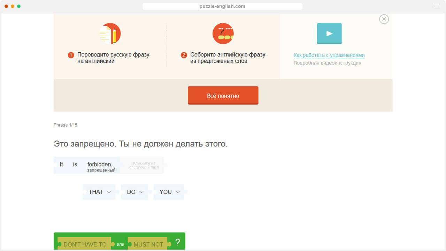
Task: Click the word 'is' in the sentence
Action: pos(75,164)
